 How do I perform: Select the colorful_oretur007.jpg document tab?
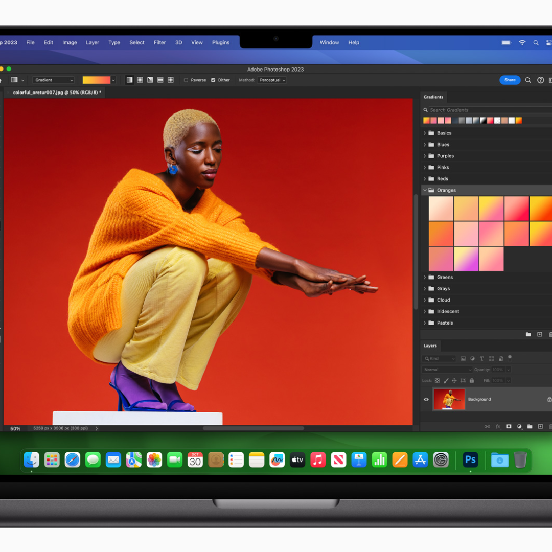[56, 93]
